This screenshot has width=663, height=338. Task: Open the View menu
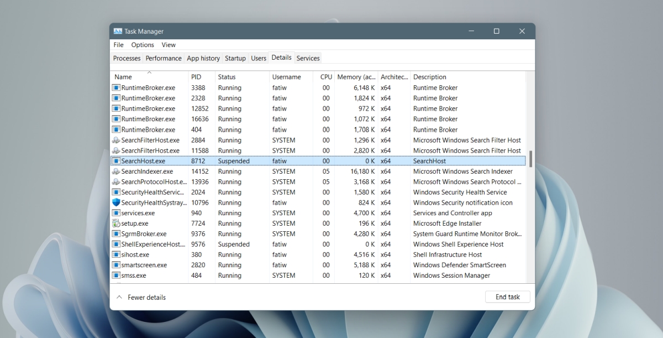(x=169, y=45)
